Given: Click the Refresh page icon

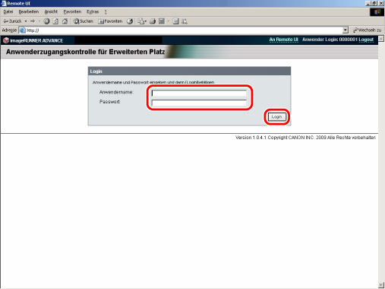Looking at the screenshot, I should point(55,21).
